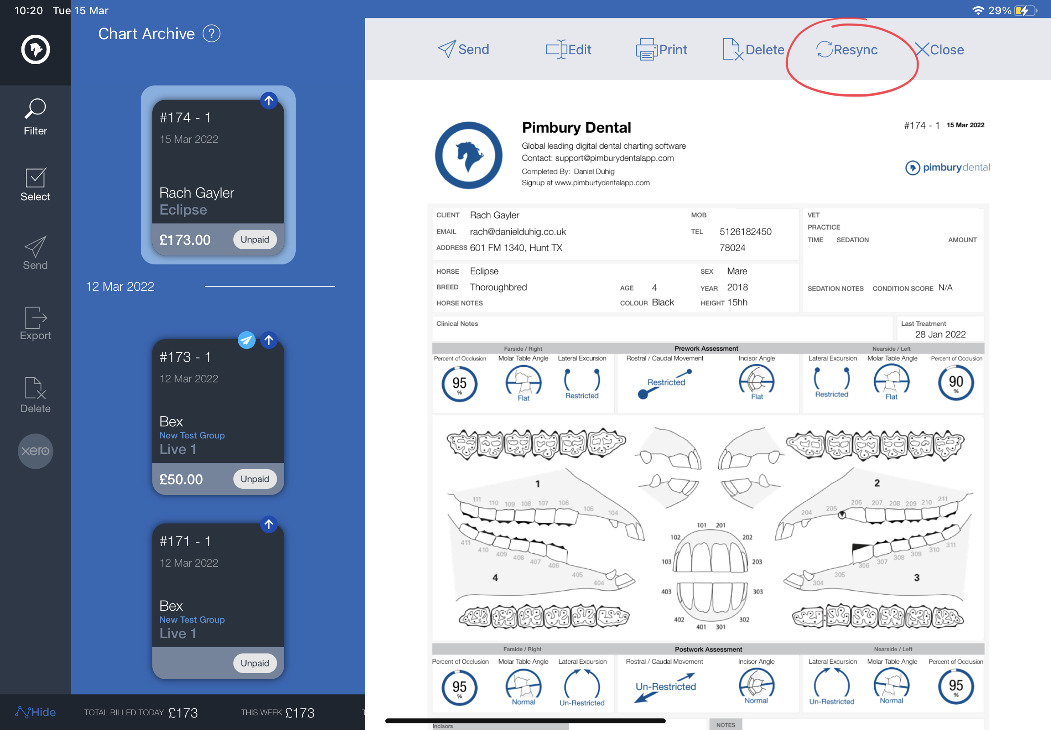Tap the Clinical Notes area

tap(662, 328)
